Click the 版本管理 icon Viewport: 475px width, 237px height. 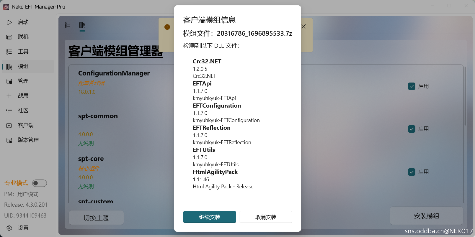pyautogui.click(x=9, y=140)
